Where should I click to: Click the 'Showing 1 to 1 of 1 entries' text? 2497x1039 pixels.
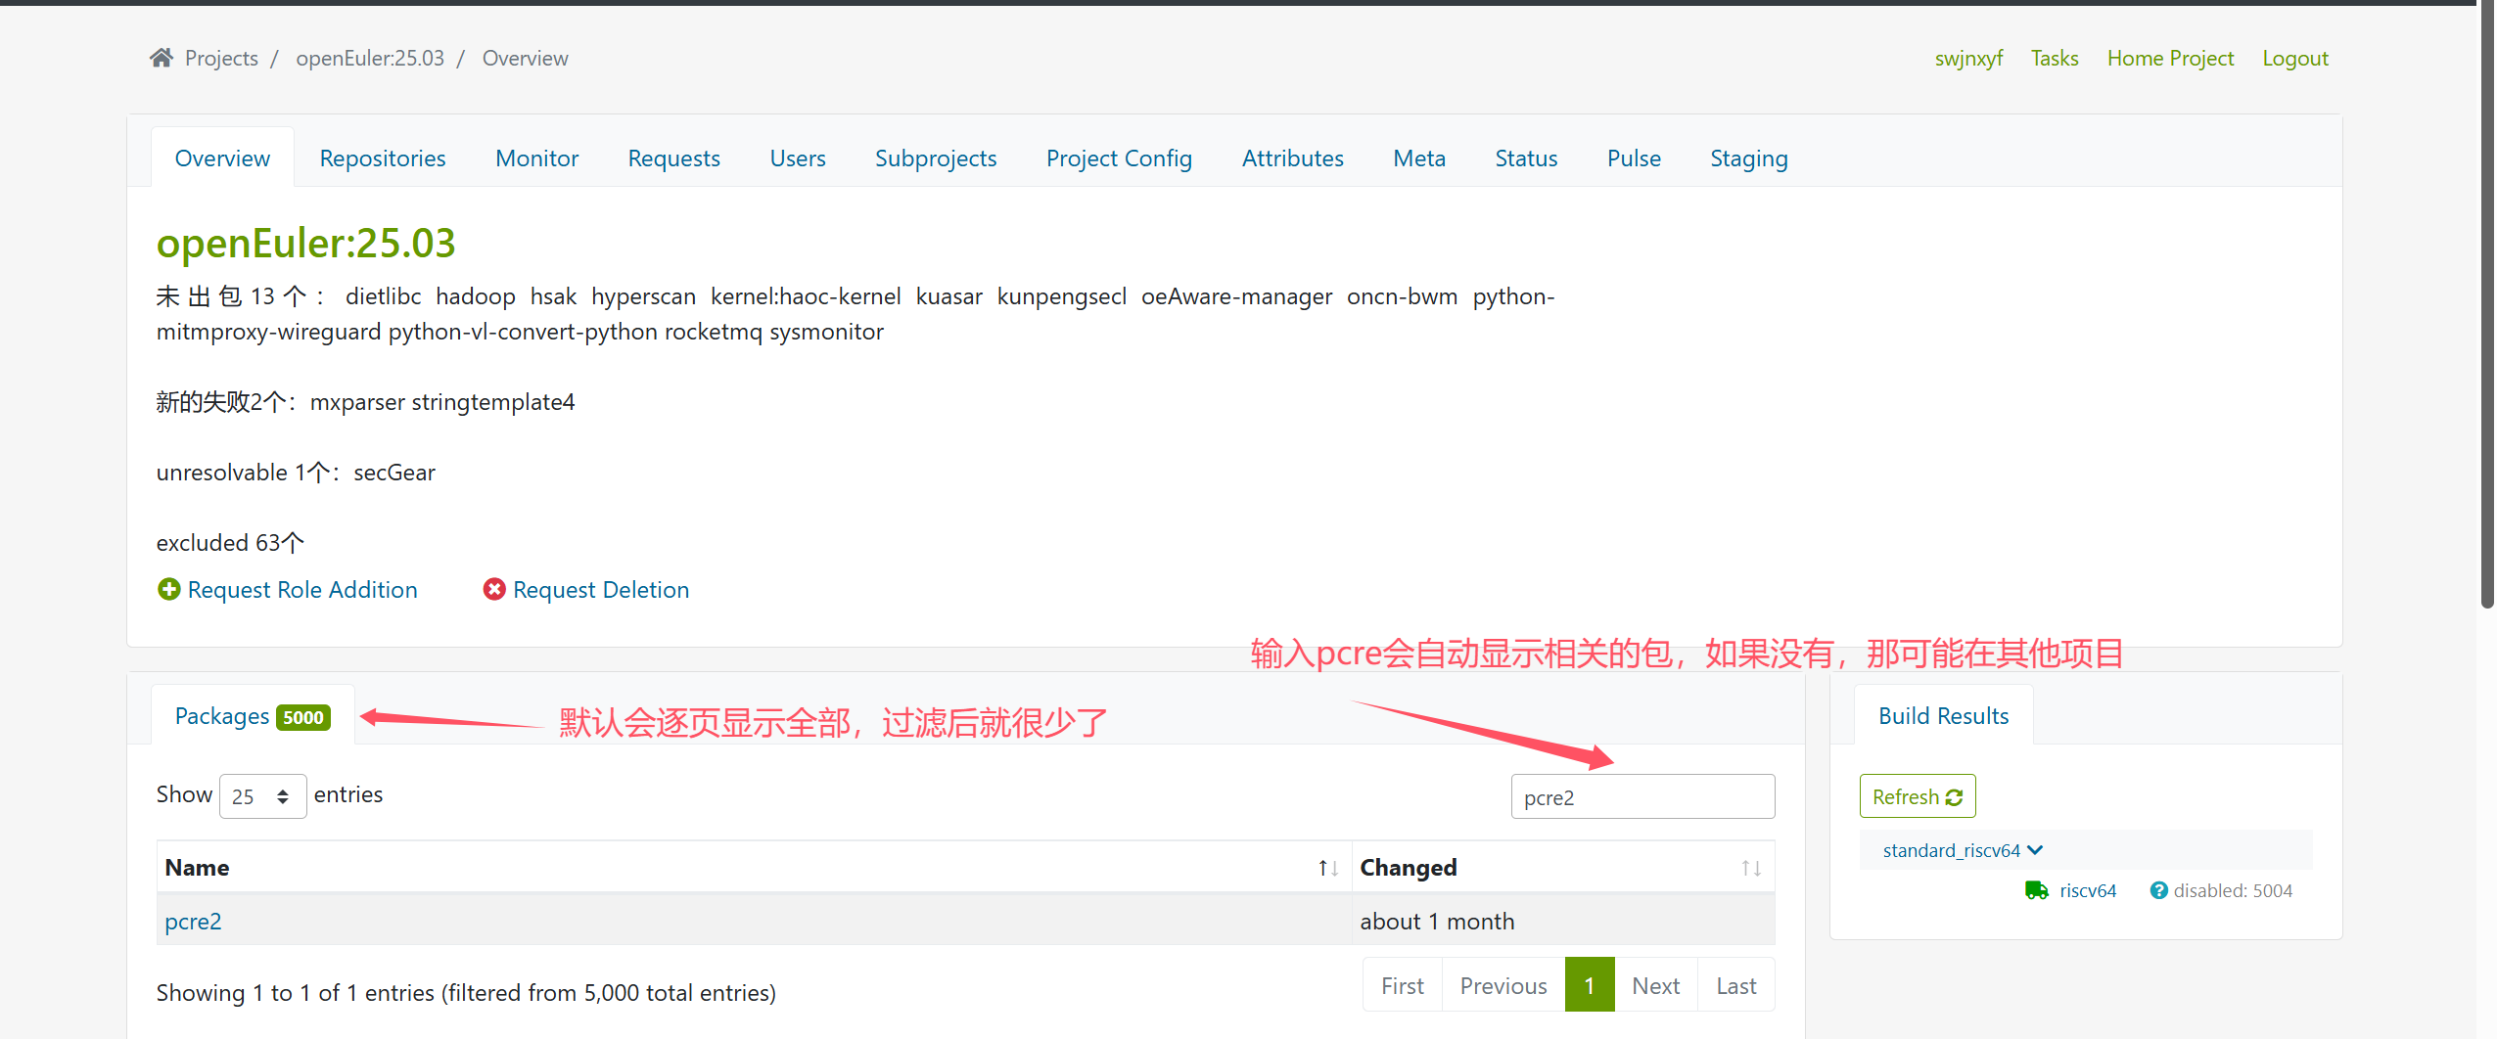466,993
